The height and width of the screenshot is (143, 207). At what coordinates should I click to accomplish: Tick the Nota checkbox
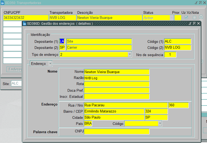point(195,18)
